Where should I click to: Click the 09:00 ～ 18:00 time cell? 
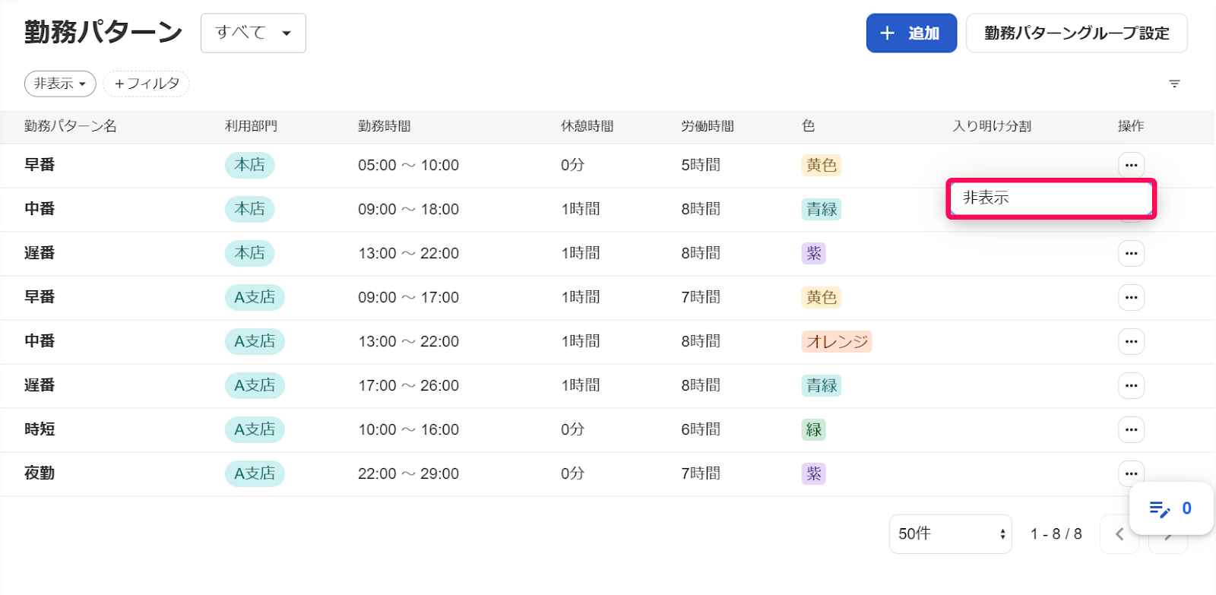pos(408,209)
